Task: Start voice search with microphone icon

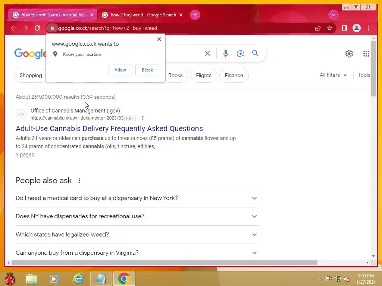Action: pos(226,53)
